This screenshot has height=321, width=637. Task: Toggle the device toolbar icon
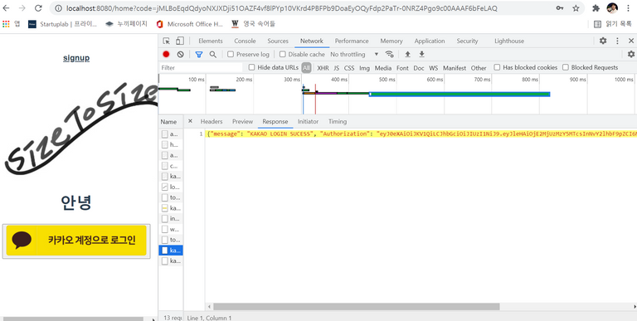click(x=179, y=41)
